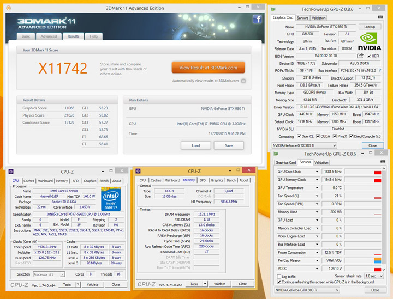This screenshot has height=299, width=393.
Task: Click the Bus Interface question mark in GPU-Z
Action: click(x=380, y=70)
